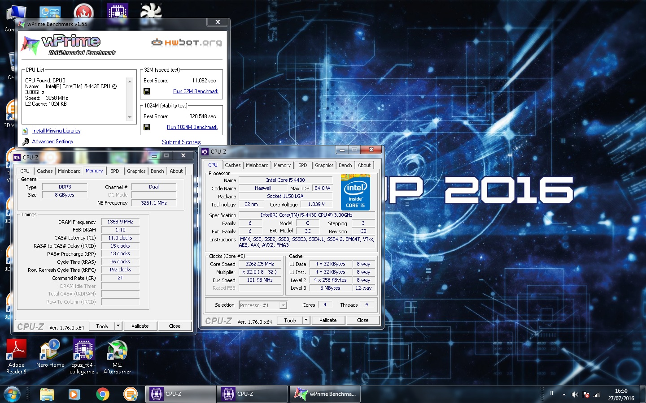The height and width of the screenshot is (403, 646).
Task: Click the Install Missing Libraries icon
Action: (25, 131)
